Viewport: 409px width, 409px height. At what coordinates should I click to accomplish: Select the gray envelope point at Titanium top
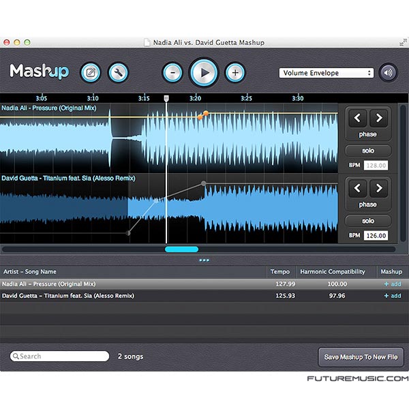coord(203,183)
